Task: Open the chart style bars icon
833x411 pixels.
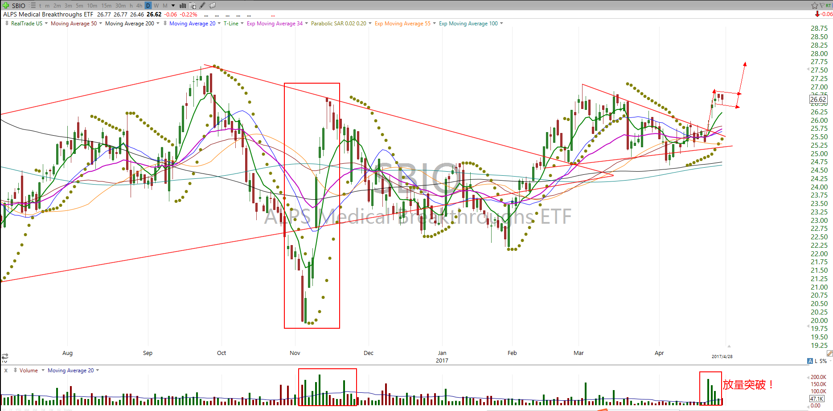Action: pyautogui.click(x=183, y=5)
